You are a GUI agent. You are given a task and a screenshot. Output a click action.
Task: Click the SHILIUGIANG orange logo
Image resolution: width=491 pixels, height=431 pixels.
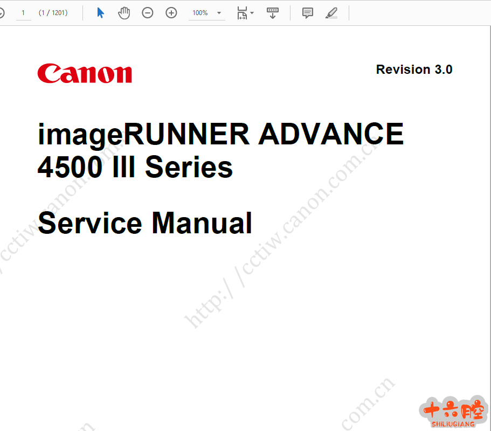[453, 413]
